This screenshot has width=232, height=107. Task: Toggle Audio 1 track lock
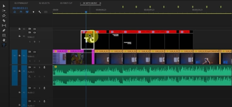(x=19, y=71)
